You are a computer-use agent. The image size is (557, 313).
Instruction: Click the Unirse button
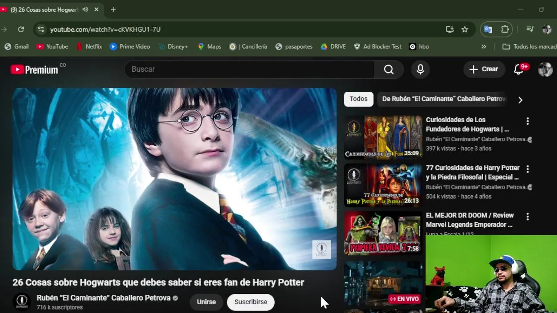click(x=206, y=302)
